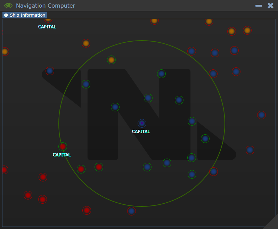
Task: Select the rightmost blue system on the map
Action: 262,115
